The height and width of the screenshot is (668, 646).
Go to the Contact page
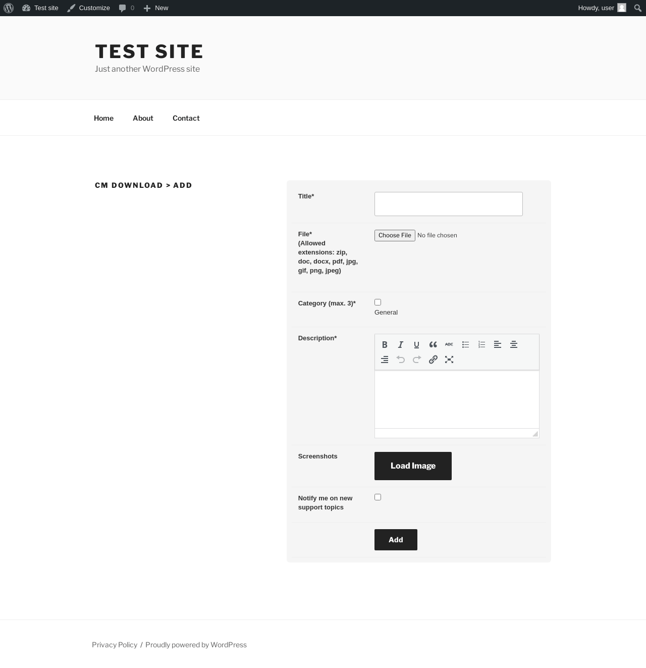coord(186,118)
